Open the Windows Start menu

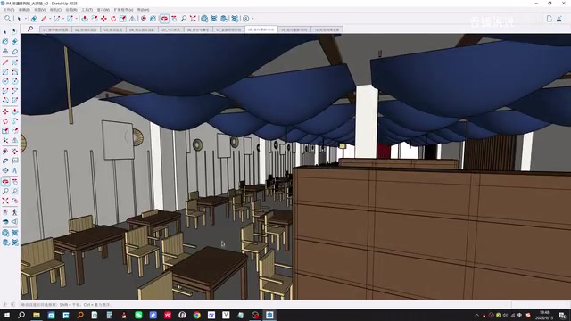coord(7,315)
